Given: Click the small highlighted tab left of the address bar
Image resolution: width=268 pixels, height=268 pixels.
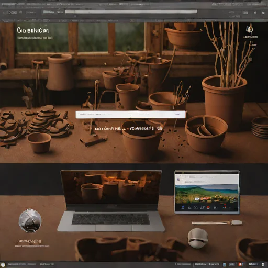Looking at the screenshot, I should [49, 12].
